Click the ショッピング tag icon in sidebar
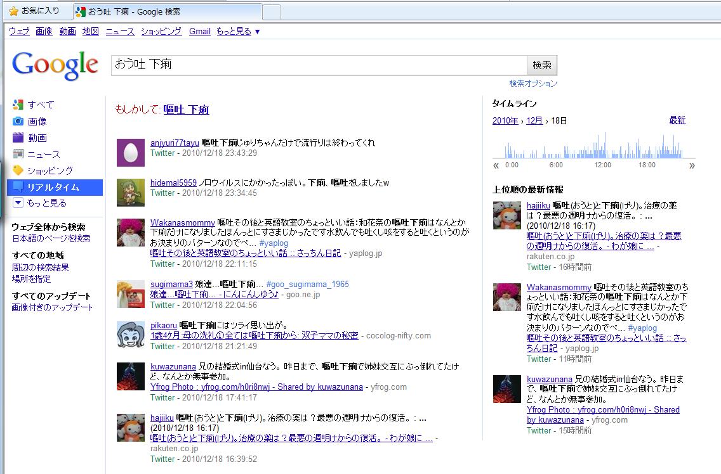 point(18,170)
